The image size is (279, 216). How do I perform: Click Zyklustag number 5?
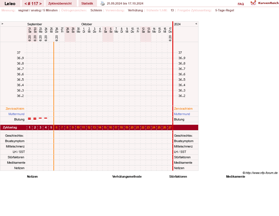tap(51, 127)
